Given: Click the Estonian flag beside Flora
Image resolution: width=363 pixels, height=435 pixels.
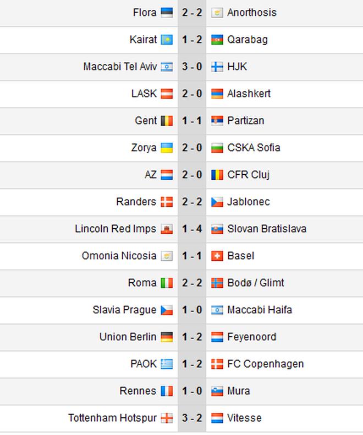Looking at the screenshot, I should (166, 13).
